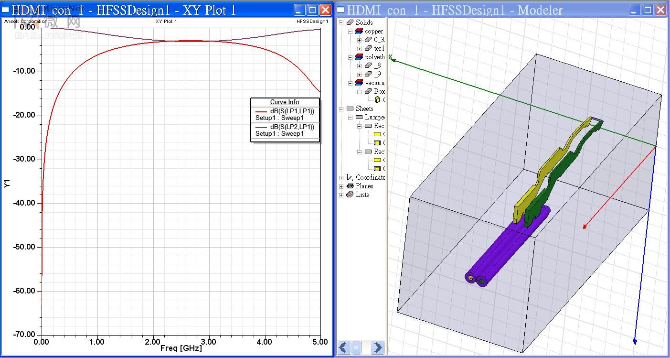Select Lists in the model tree
The width and height of the screenshot is (670, 358).
tap(362, 195)
